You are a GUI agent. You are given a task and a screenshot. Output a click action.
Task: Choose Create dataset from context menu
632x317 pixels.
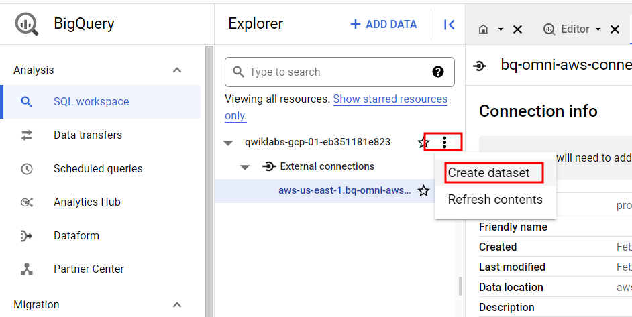click(x=495, y=173)
